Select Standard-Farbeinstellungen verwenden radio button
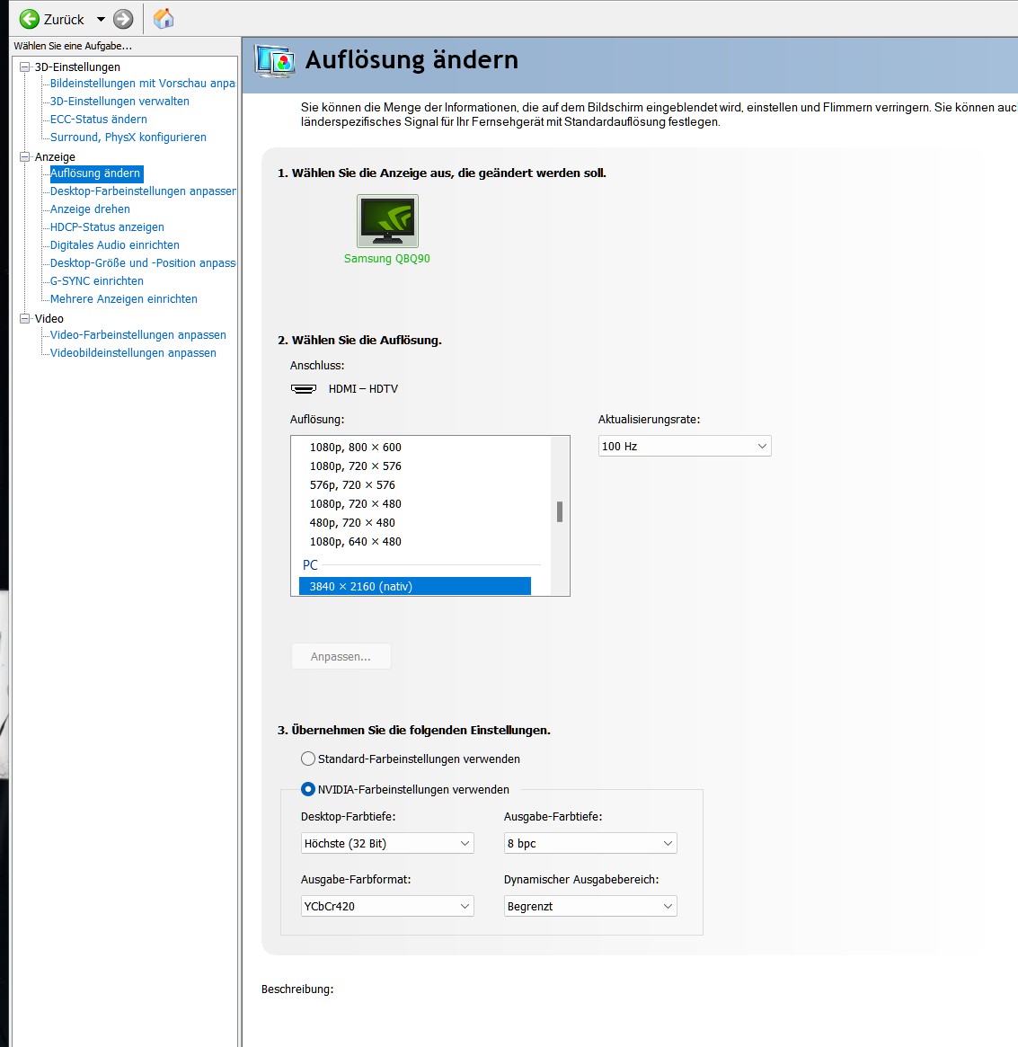Viewport: 1018px width, 1047px height. point(308,759)
